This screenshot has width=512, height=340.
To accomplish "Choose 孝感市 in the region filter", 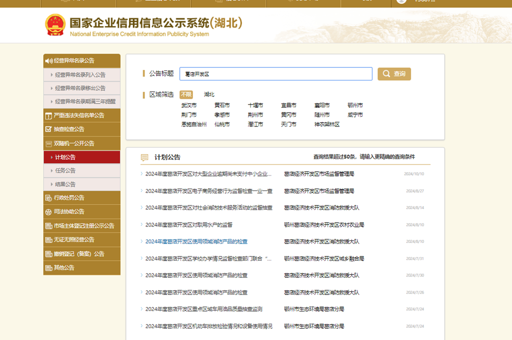I will click(222, 114).
